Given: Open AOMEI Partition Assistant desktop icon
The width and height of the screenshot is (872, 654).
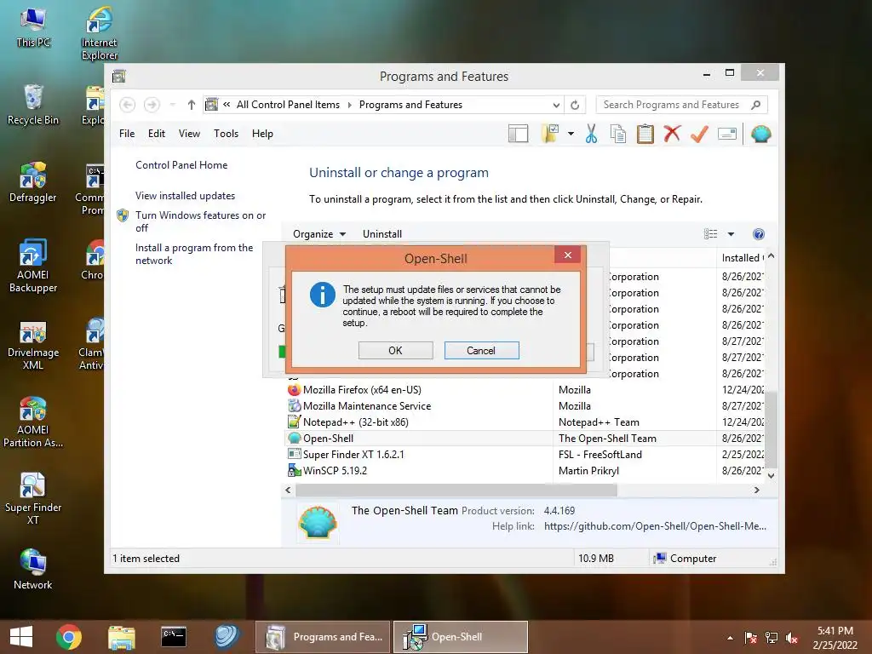Looking at the screenshot, I should click(x=33, y=422).
